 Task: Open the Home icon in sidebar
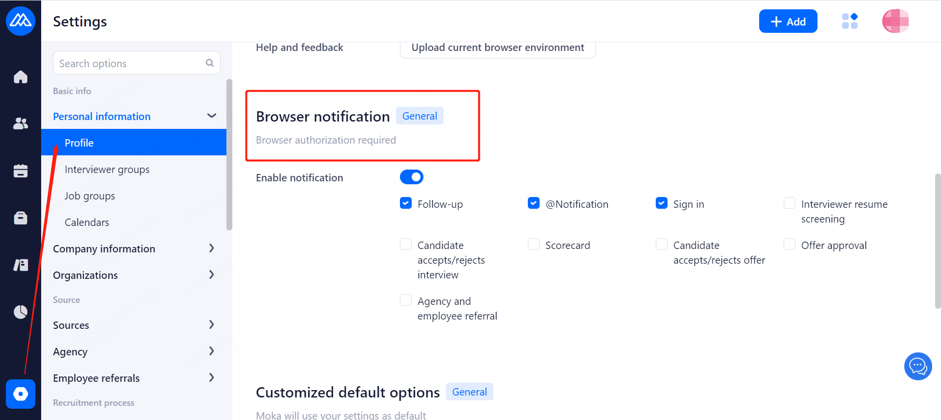pos(21,77)
